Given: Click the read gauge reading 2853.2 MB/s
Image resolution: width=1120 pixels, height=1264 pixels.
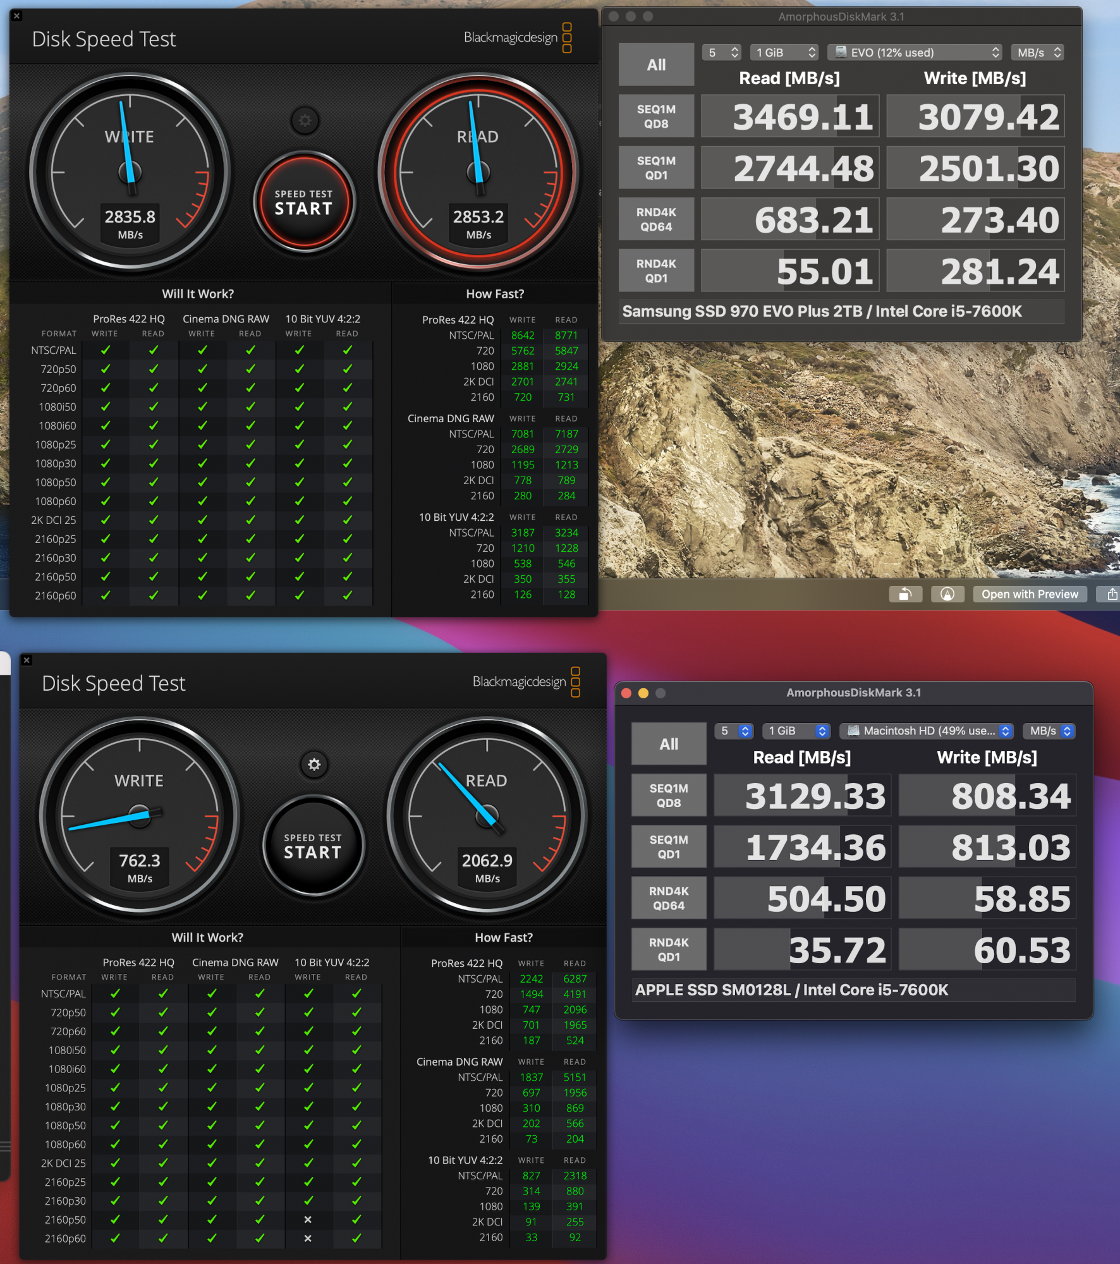Looking at the screenshot, I should click(478, 172).
